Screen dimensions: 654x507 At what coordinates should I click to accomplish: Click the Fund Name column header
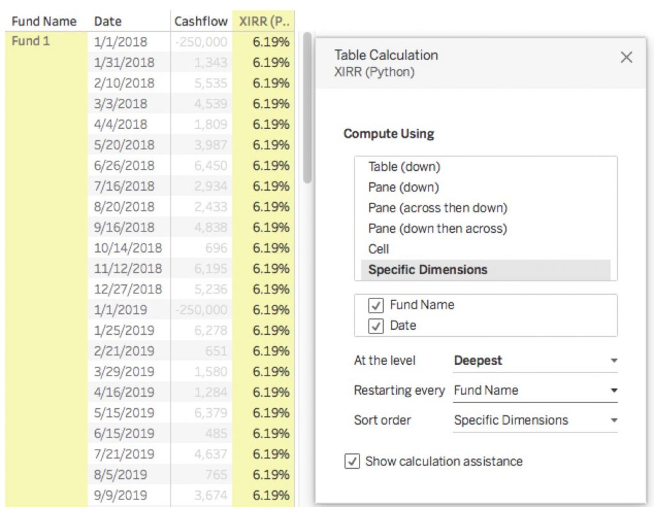click(x=43, y=21)
